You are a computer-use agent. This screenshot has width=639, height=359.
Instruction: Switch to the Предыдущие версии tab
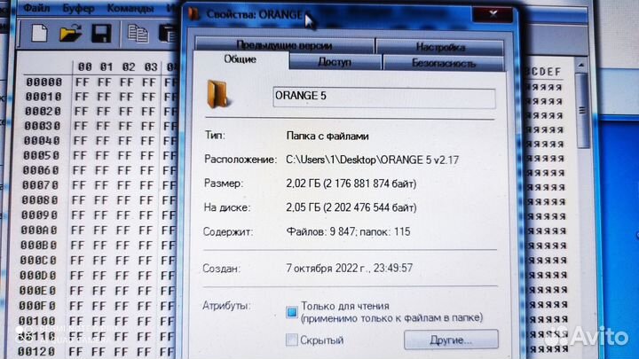pyautogui.click(x=285, y=45)
